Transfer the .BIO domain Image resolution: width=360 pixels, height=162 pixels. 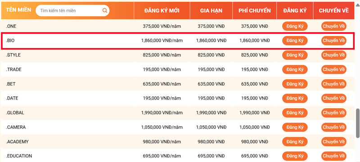tap(333, 40)
